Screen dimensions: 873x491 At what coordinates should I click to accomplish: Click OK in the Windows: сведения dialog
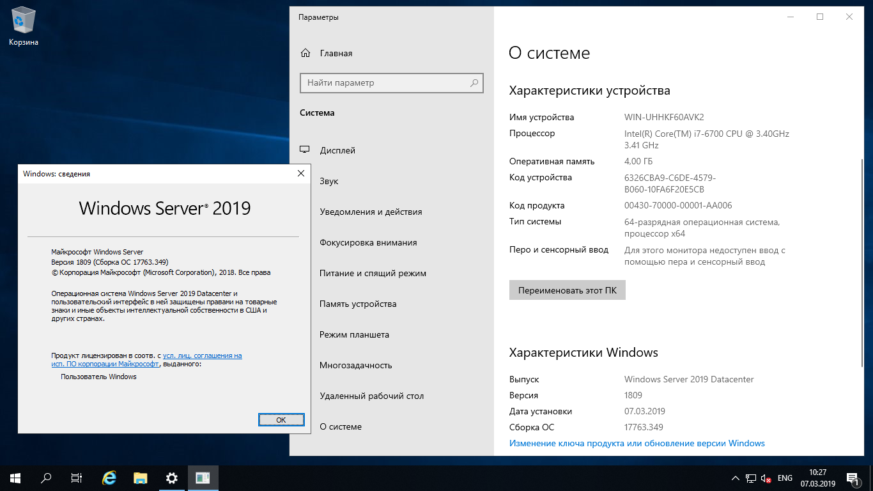281,419
